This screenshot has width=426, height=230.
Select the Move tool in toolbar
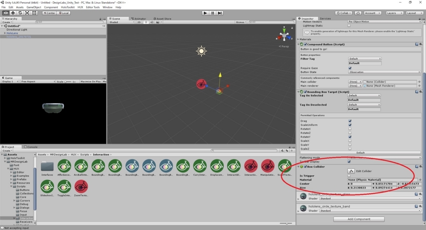coord(13,13)
